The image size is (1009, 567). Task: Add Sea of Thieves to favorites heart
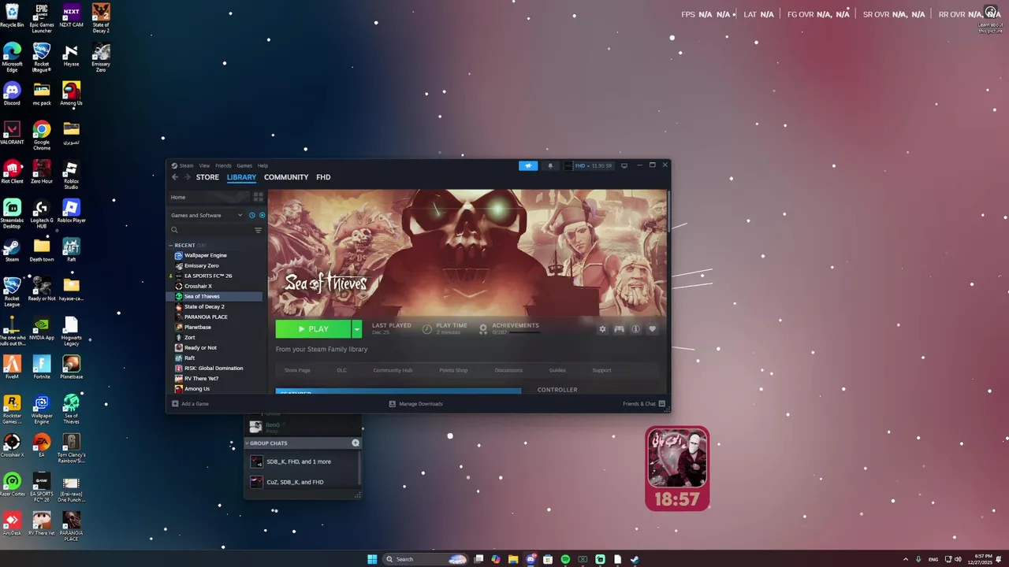pos(652,329)
